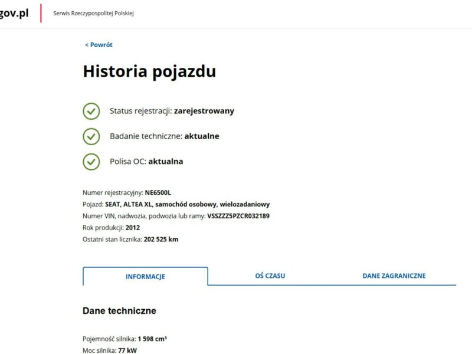Click the status text zarejestrowany

(x=204, y=111)
